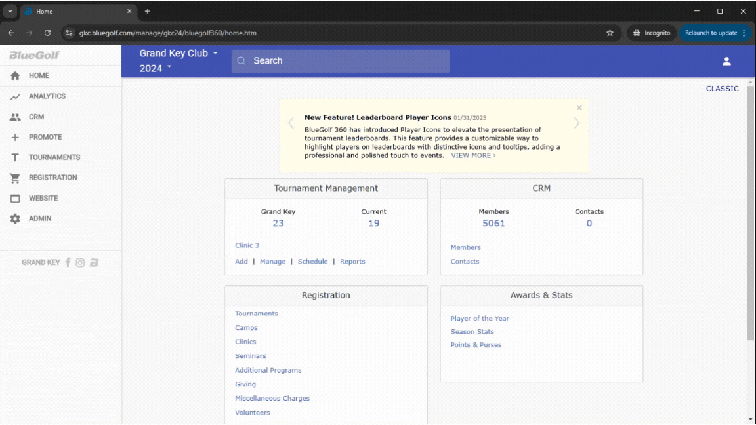Click the Tournaments T icon
756x425 pixels.
(15, 157)
